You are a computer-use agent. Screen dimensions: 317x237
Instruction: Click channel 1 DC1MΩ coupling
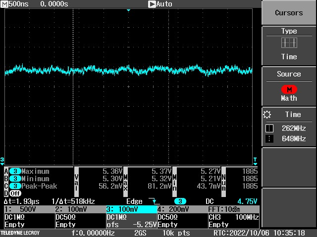[14, 217]
